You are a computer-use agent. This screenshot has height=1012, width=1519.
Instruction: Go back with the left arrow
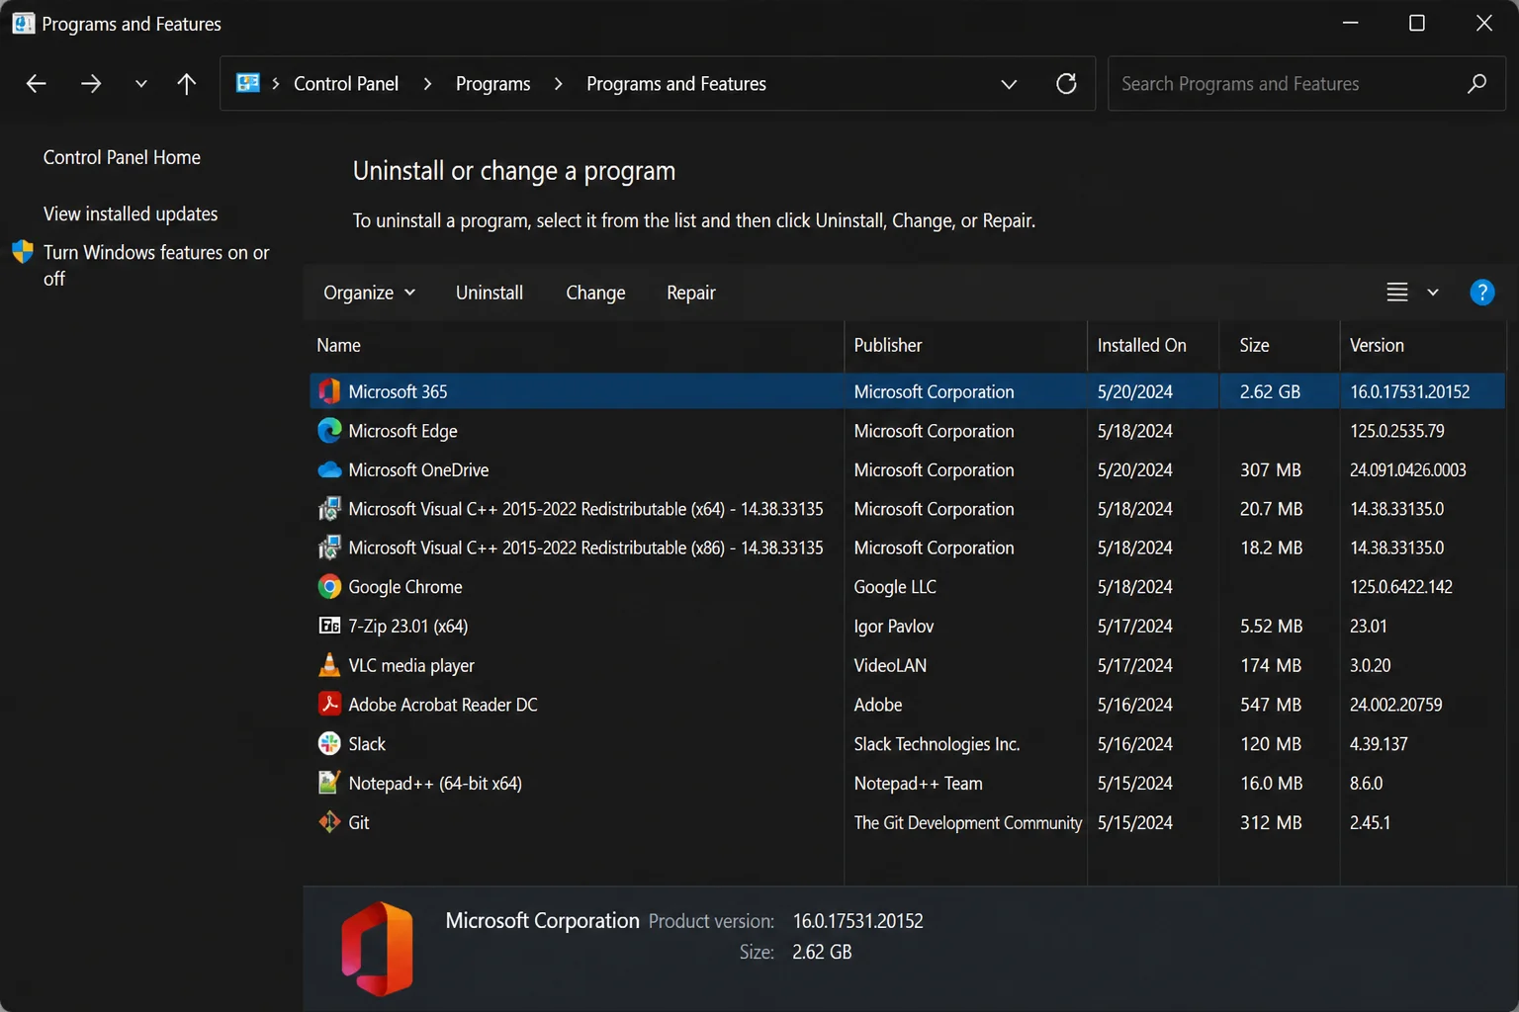(37, 84)
